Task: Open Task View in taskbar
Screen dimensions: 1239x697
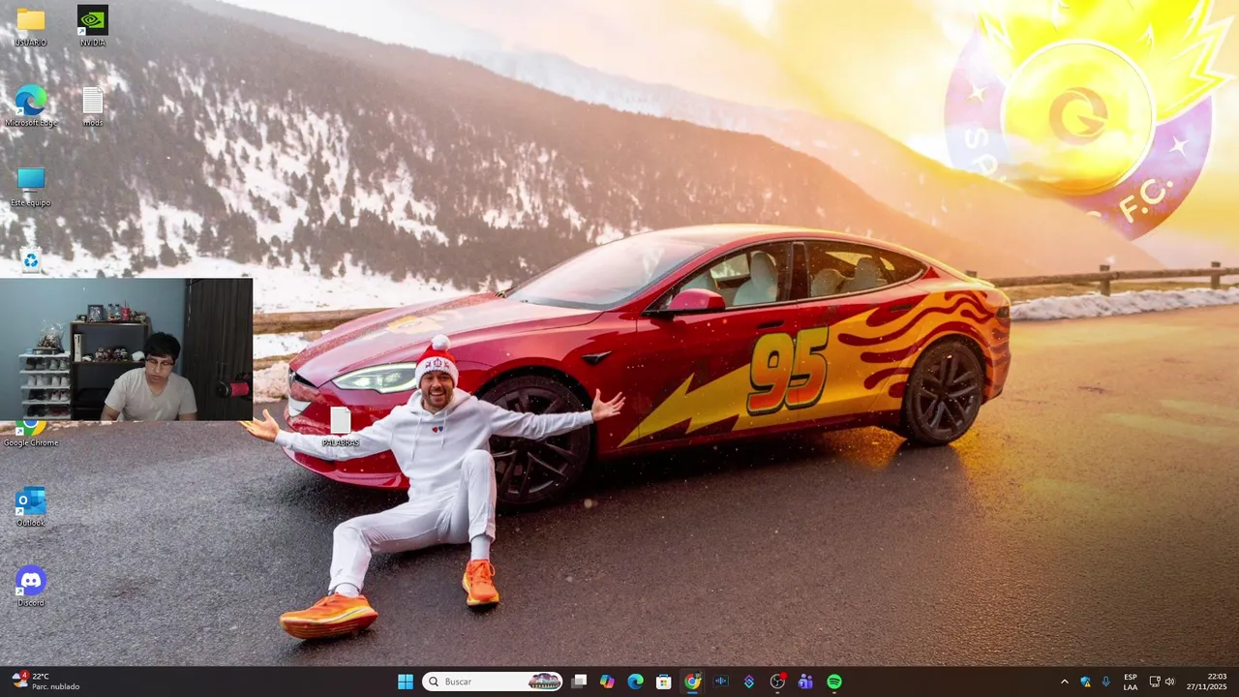Action: 579,682
